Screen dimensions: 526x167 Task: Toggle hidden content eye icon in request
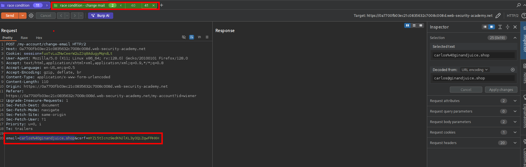click(184, 37)
